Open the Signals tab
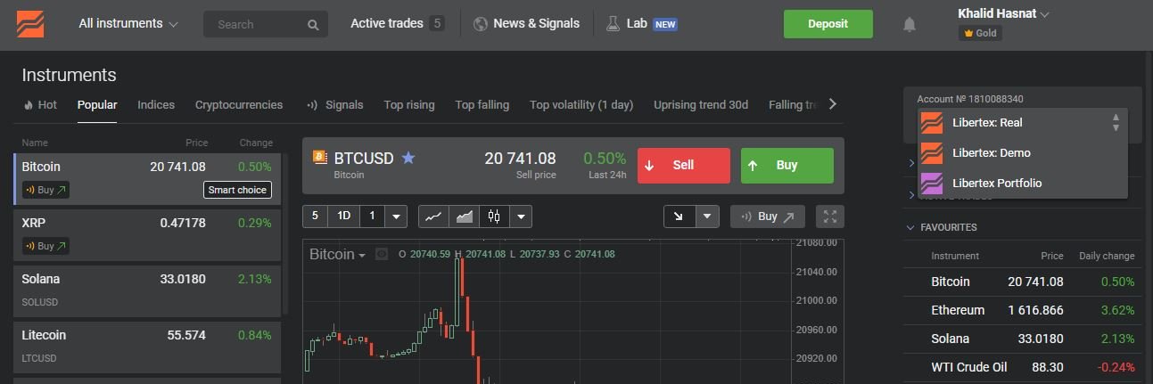The image size is (1153, 384). [334, 104]
